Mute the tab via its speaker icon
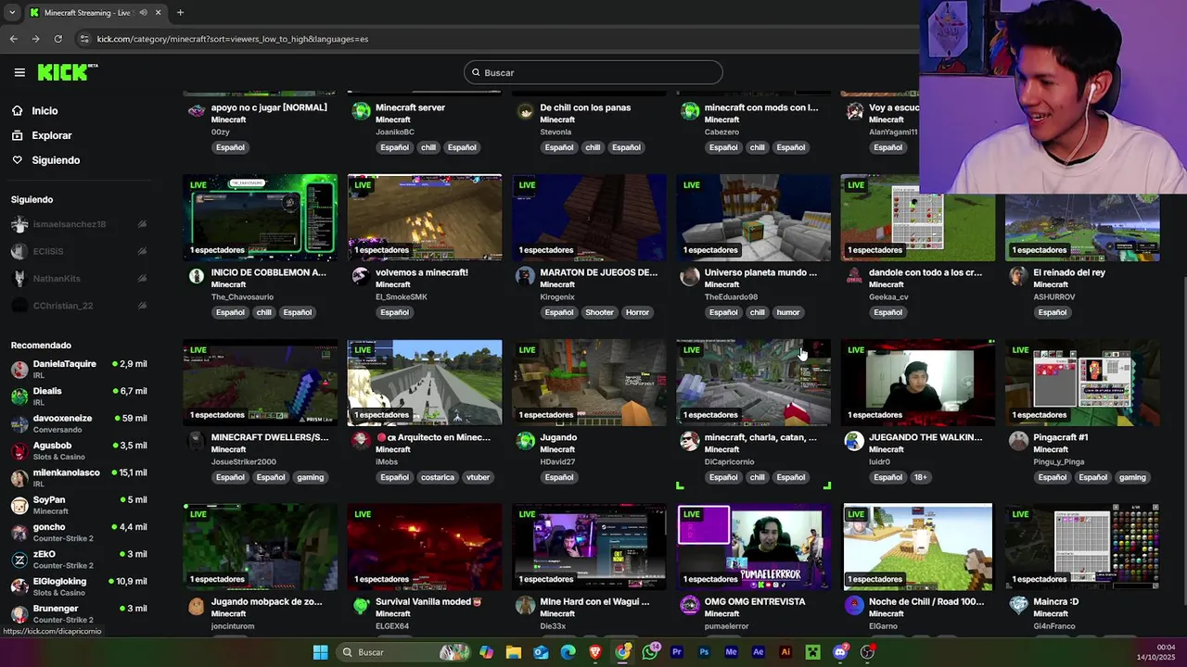 (143, 12)
